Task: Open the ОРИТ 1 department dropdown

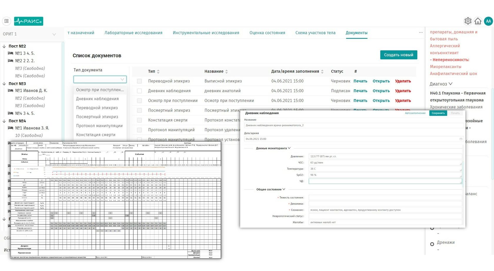Action: point(29,34)
